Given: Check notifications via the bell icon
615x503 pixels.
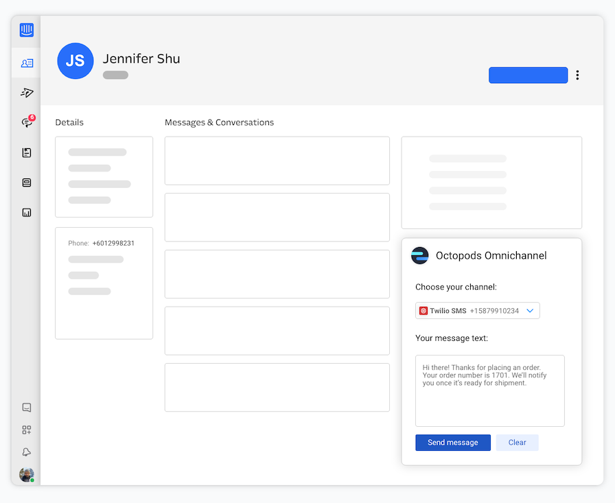Looking at the screenshot, I should tap(26, 452).
